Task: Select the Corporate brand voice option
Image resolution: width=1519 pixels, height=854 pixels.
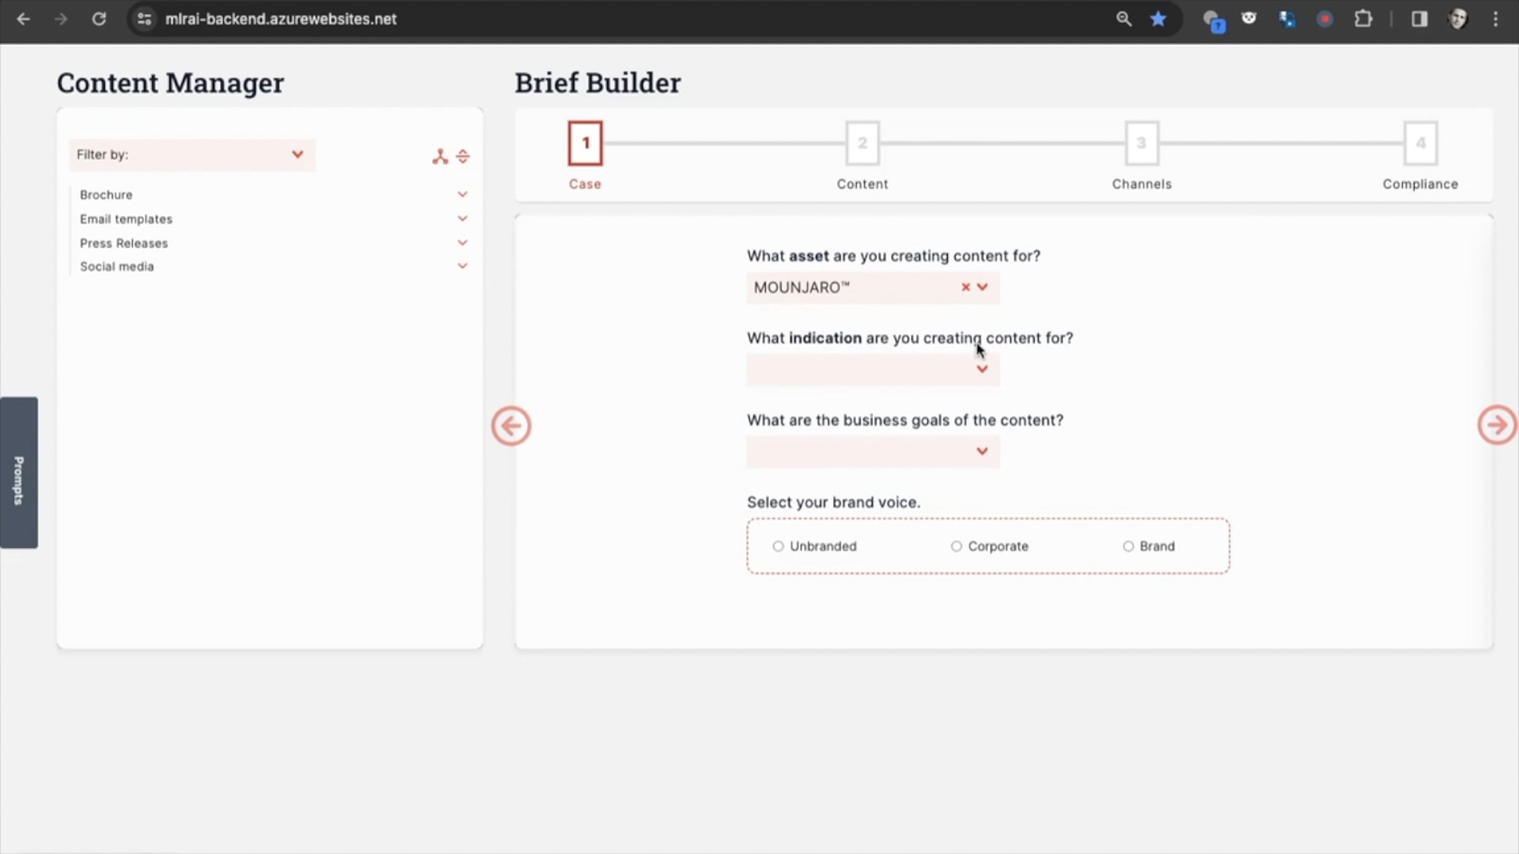Action: coord(956,546)
